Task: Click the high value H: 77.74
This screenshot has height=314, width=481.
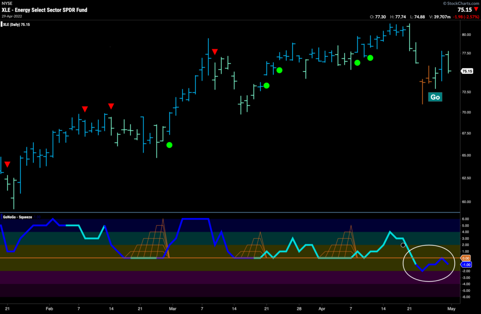Action: pyautogui.click(x=398, y=17)
